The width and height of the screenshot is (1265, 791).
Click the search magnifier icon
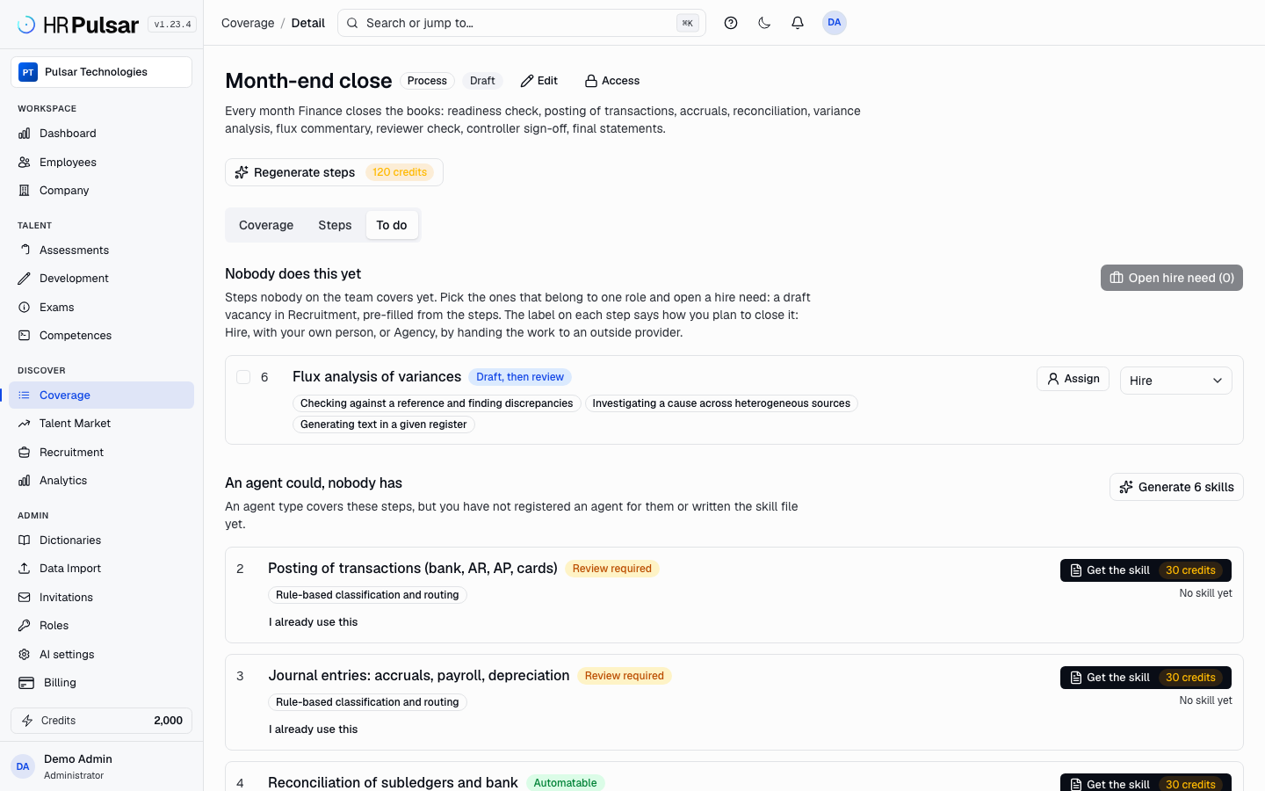(352, 23)
